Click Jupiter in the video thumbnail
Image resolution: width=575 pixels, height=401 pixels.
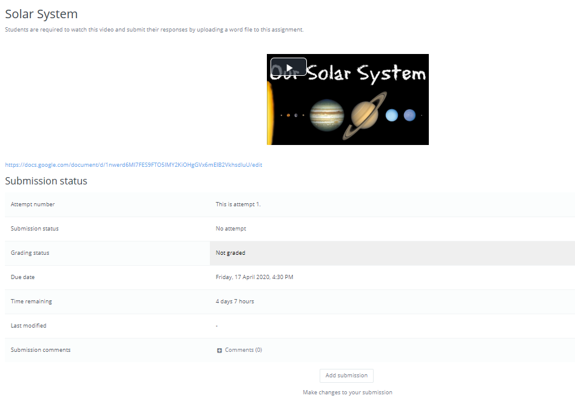click(x=327, y=115)
